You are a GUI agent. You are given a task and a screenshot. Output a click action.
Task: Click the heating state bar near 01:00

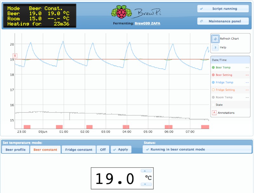[x=59, y=127]
